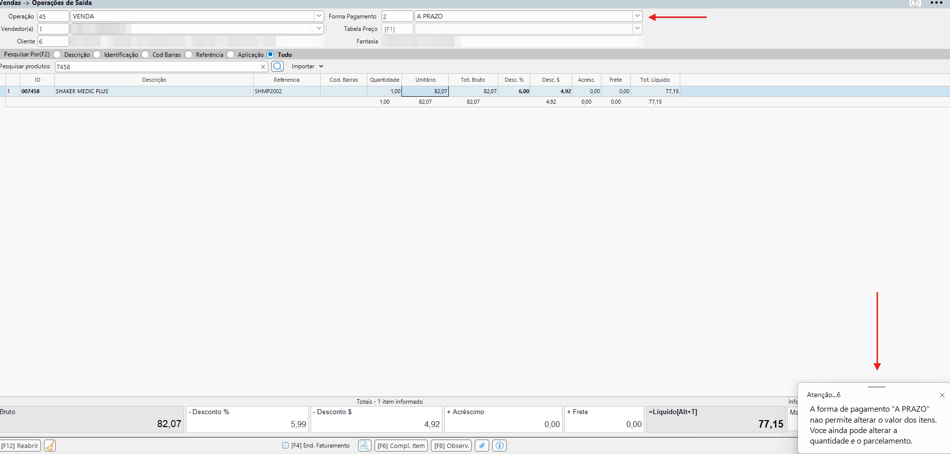
Task: Click the Cliente code field
Action: tap(53, 41)
